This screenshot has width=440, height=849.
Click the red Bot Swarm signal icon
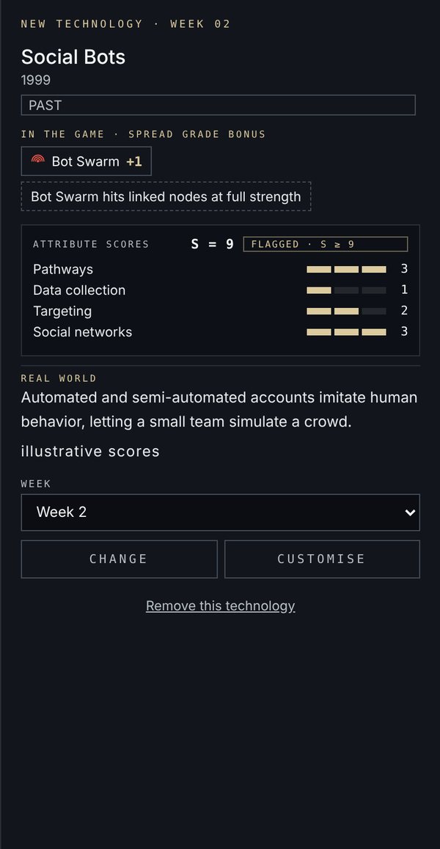click(37, 160)
